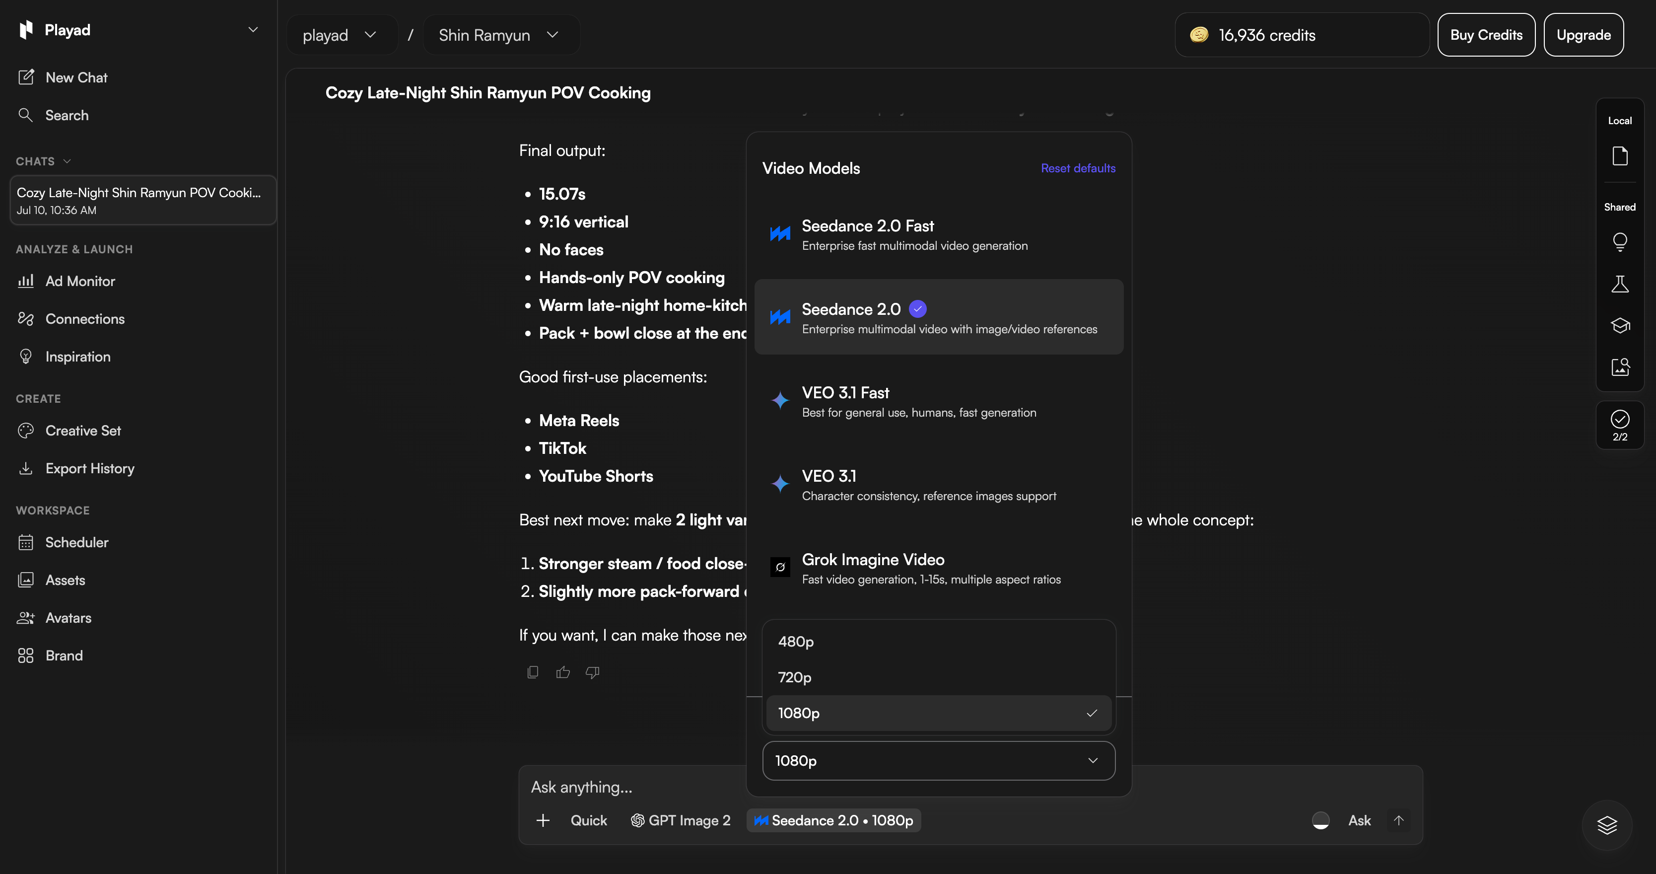Click the image-user icon in right panel
The image size is (1656, 874).
click(1619, 367)
